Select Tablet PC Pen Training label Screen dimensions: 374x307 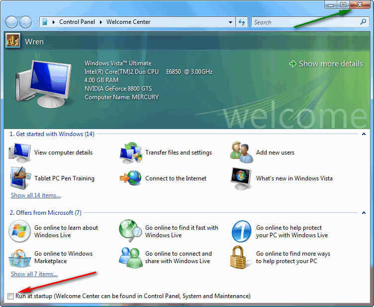[64, 178]
